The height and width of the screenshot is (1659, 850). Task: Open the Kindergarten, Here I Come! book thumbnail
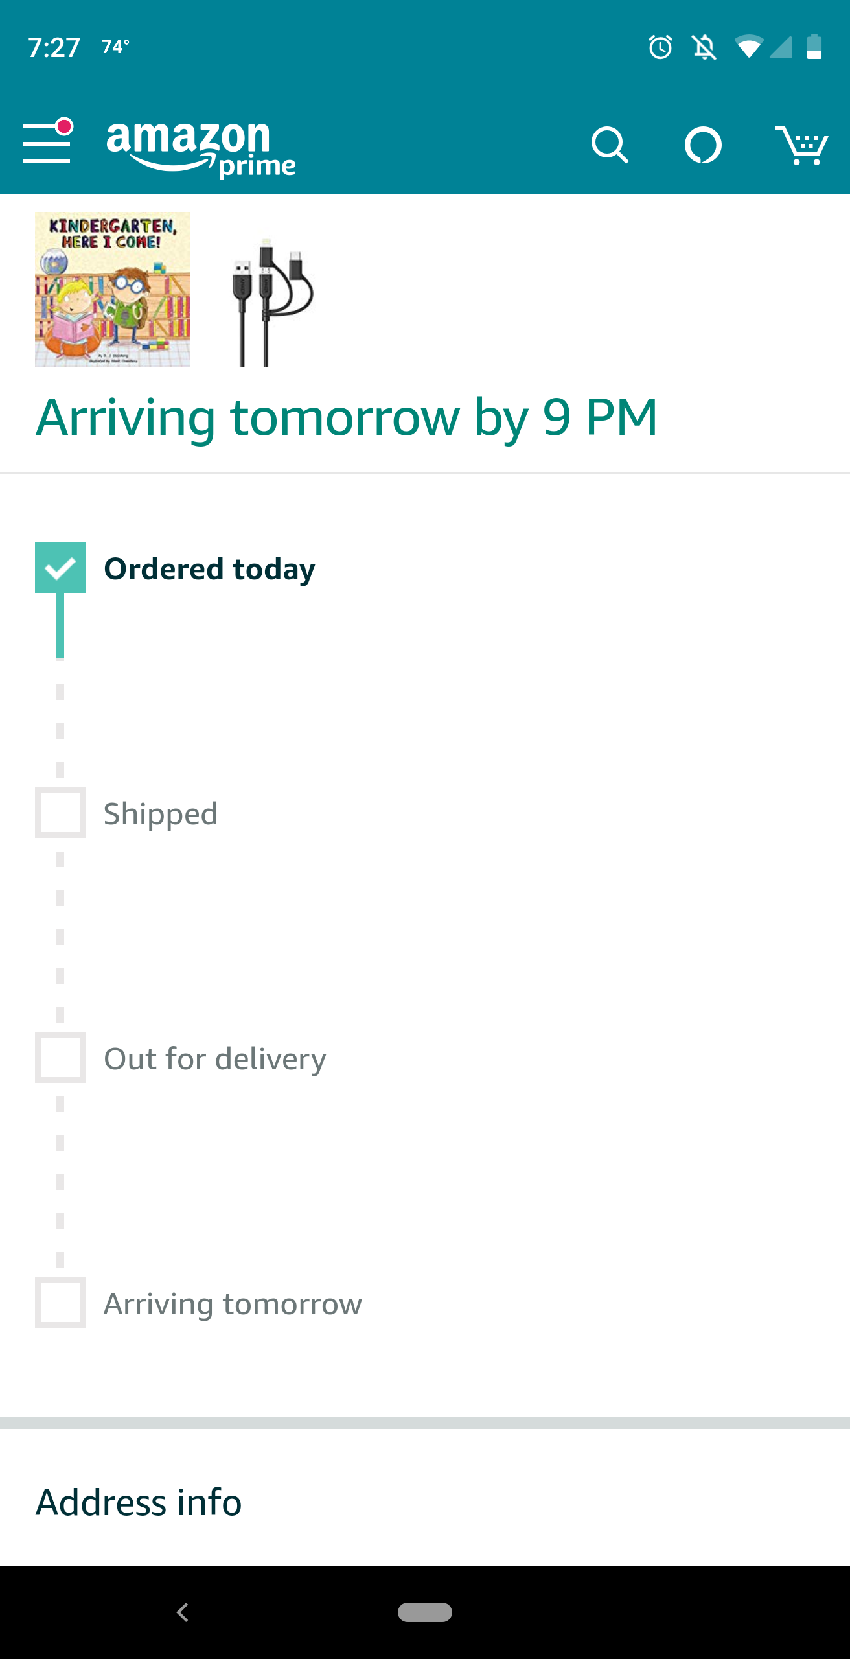pos(112,290)
